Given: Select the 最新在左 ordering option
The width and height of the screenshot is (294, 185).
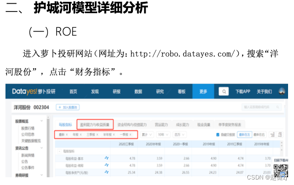Looking at the screenshot, I should tap(245, 135).
